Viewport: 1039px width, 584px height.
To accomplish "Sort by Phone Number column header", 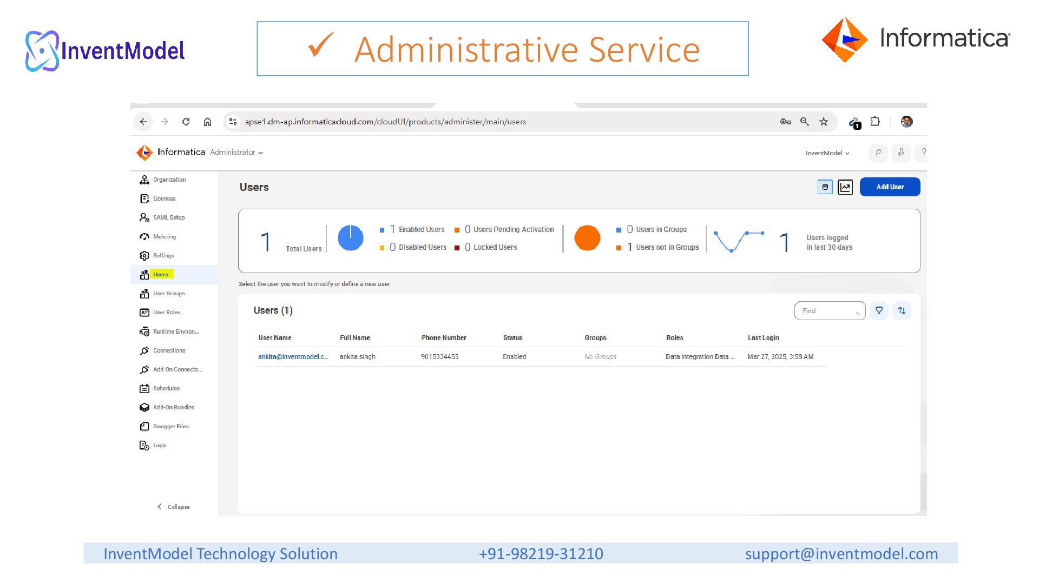I will [444, 338].
